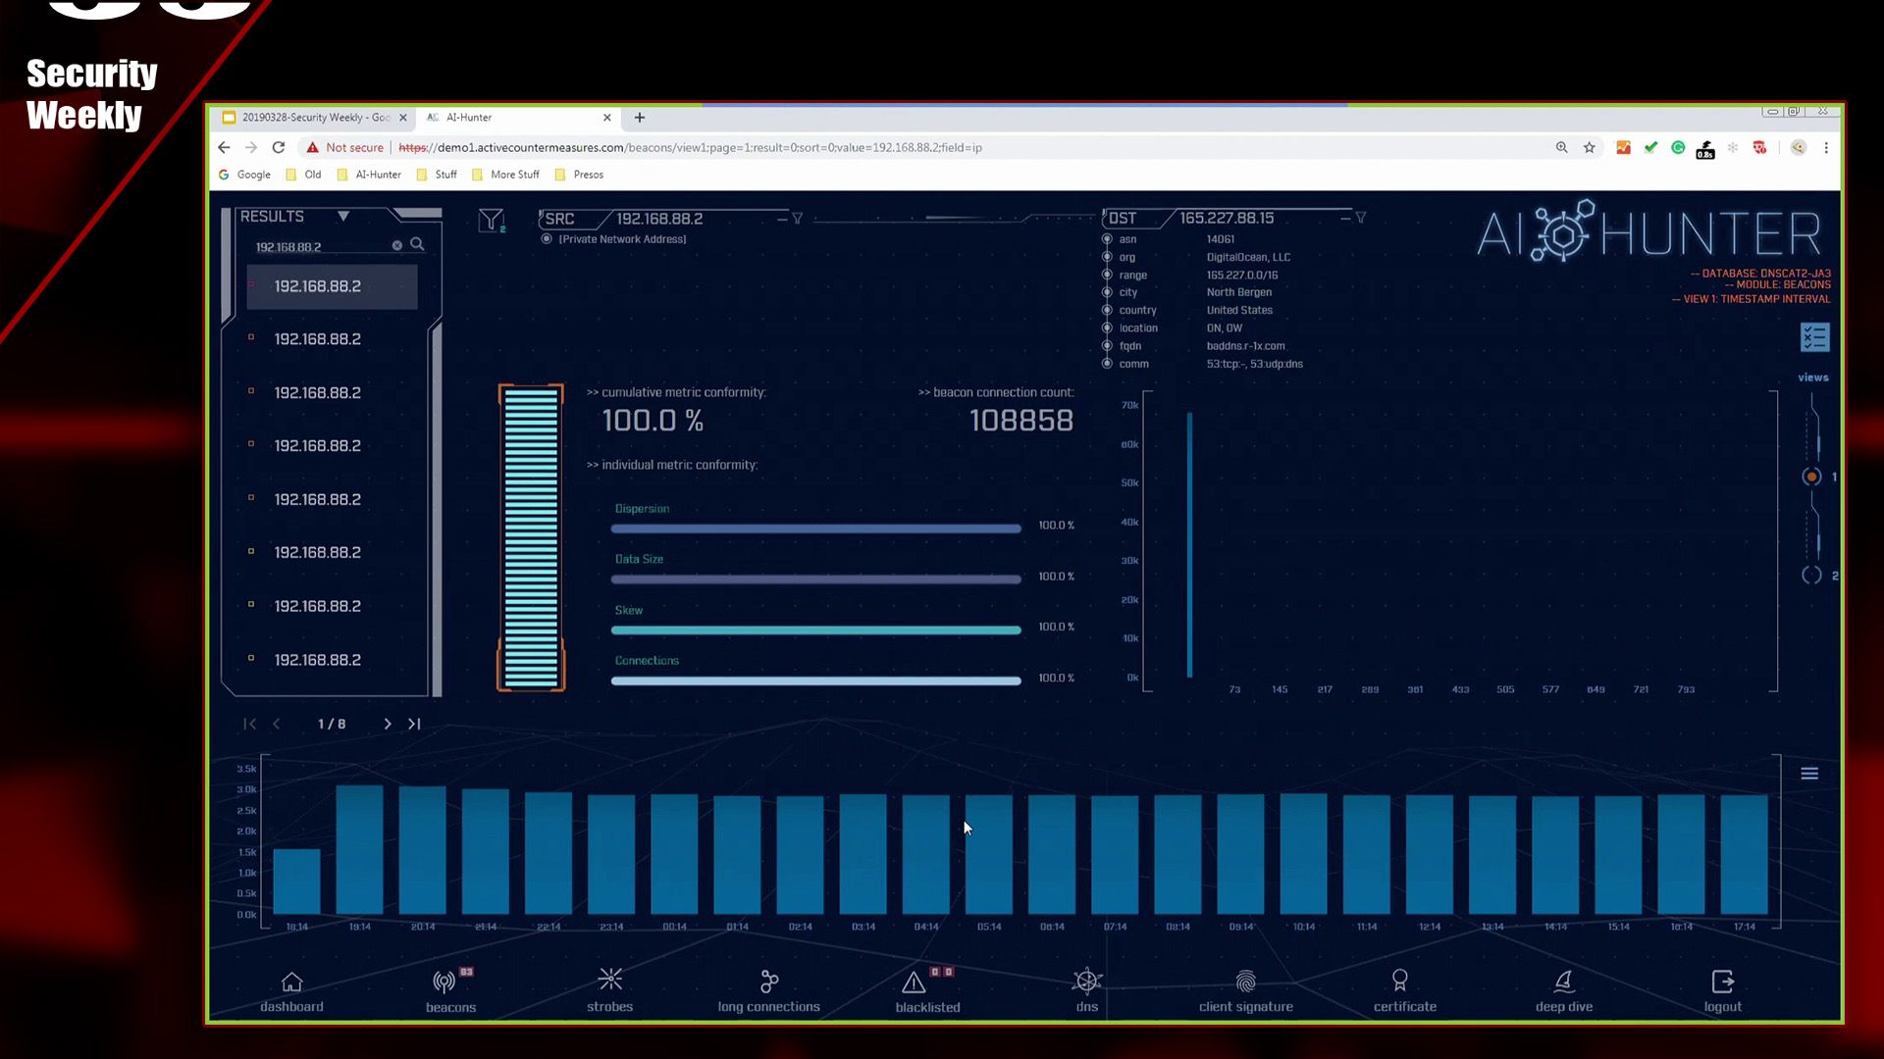Open the AI-Hunter bookmarks folder
1884x1059 pixels.
pos(369,175)
